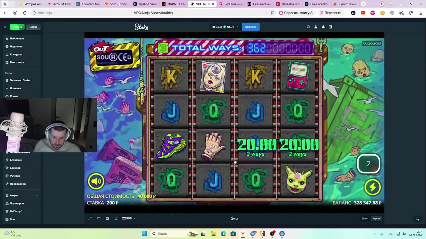
Task: Show hidden system tray icons
Action: coord(374,234)
